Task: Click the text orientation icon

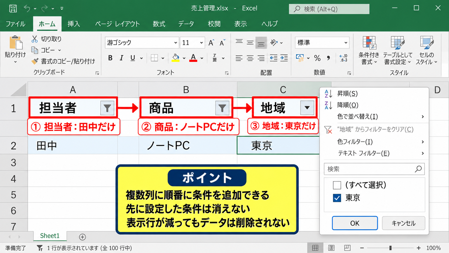Action: 274,42
